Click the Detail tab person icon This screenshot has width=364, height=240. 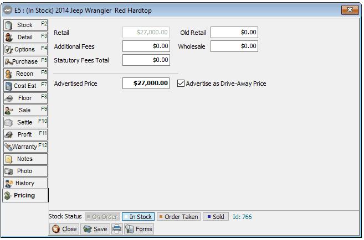click(x=9, y=37)
